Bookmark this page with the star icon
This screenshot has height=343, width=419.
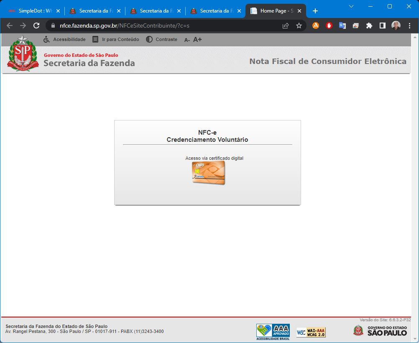[299, 26]
